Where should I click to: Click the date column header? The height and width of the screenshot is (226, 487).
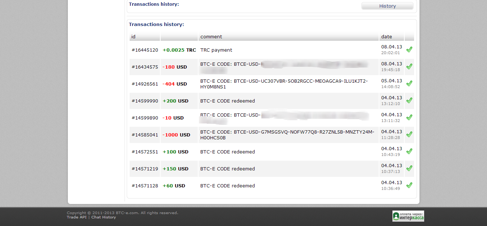(x=392, y=36)
